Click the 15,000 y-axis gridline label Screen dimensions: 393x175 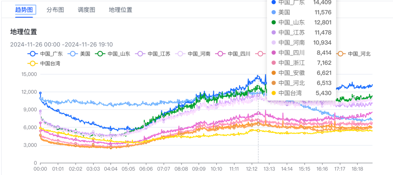click(29, 74)
